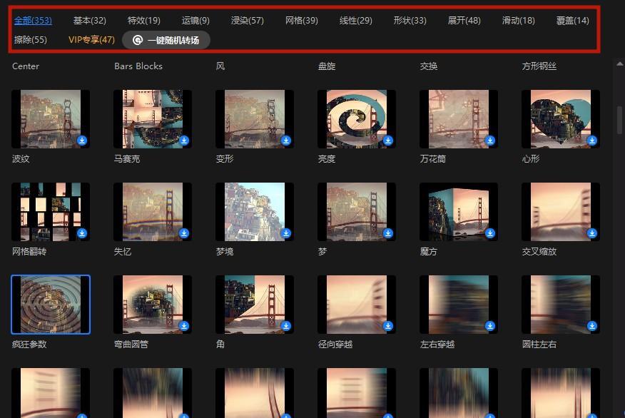Select the 失忆 transition thumbnail
The width and height of the screenshot is (625, 418).
pyautogui.click(x=153, y=212)
